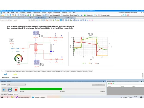Switch to the Script Manager tab

tap(69, 18)
